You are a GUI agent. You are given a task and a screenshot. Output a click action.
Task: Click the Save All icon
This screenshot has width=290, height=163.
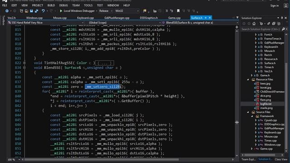36,11
